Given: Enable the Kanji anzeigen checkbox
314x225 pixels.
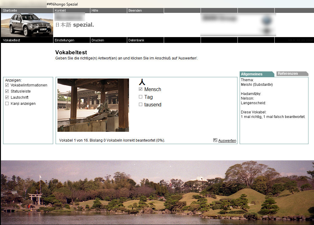Looking at the screenshot, I should pyautogui.click(x=7, y=104).
